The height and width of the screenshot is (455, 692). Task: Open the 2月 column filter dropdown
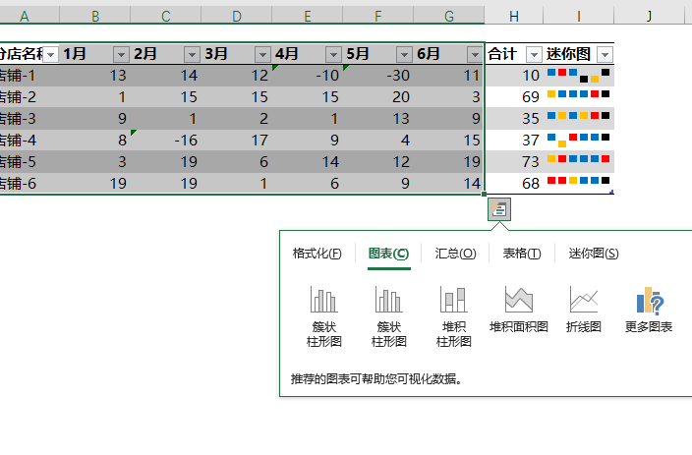[192, 55]
